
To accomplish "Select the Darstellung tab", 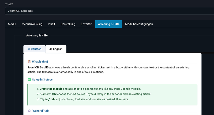I will [68, 24].
